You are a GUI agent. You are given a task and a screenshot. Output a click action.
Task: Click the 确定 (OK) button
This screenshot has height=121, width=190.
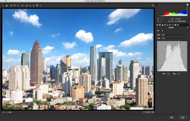(x=183, y=117)
